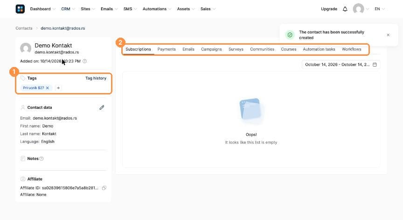Screen dimensions: 403x220
Task: Switch to the Subscriptions tab
Action: click(138, 49)
